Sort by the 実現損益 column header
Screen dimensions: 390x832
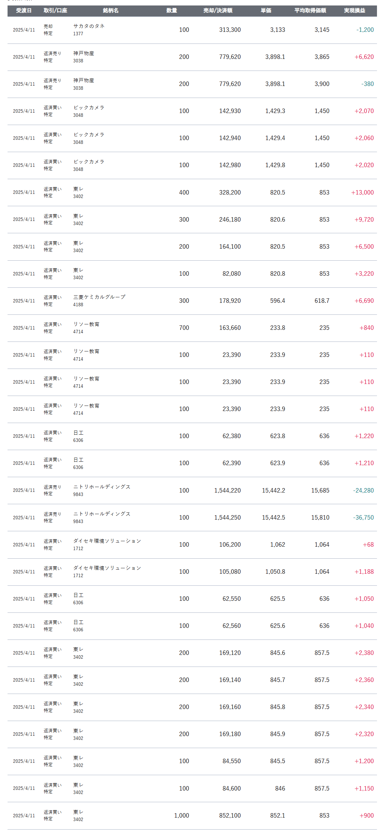pos(355,11)
